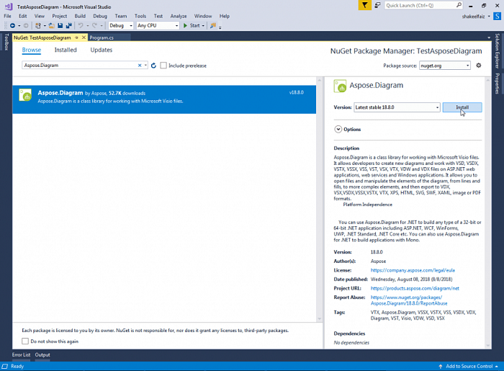Open the File menu
Screen dimensions: 504x371
coord(7,16)
